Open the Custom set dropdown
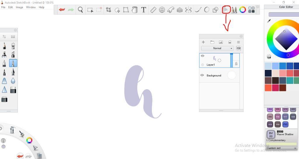Screen dimensions: 299x159 tap(281, 148)
